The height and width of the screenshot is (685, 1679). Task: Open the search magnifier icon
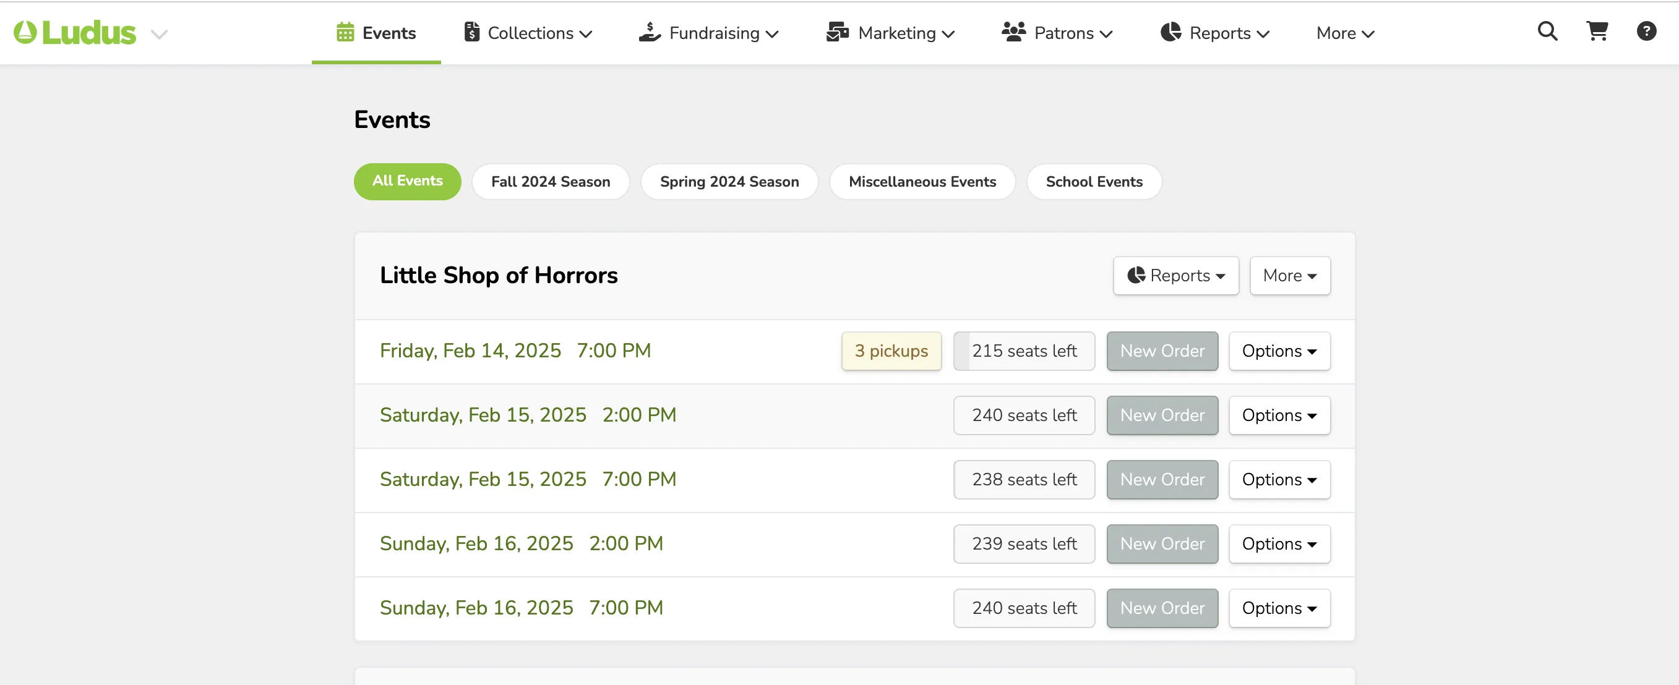click(1547, 32)
